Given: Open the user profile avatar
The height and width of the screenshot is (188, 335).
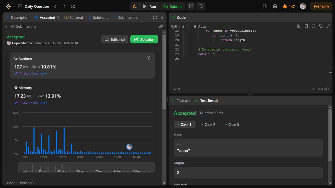Looking at the screenshot, I should (x=303, y=6).
